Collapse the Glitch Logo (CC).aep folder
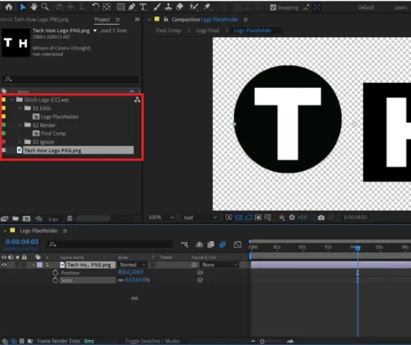Viewport: 411px width, 345px height. click(12, 100)
